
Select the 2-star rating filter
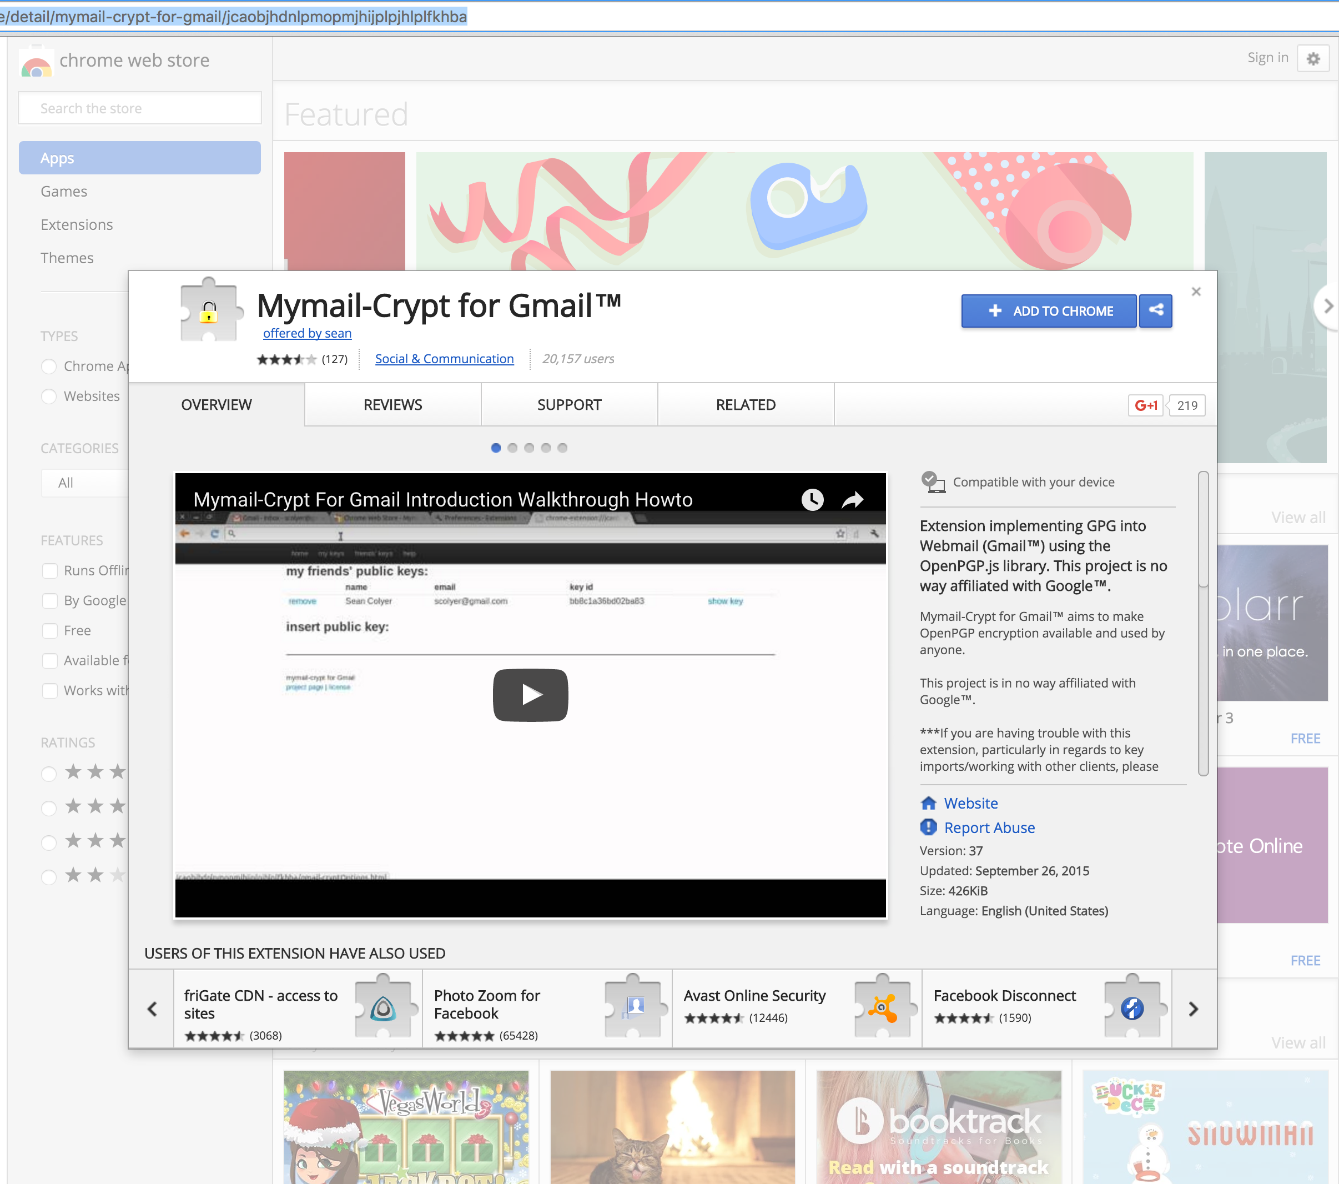pos(48,875)
